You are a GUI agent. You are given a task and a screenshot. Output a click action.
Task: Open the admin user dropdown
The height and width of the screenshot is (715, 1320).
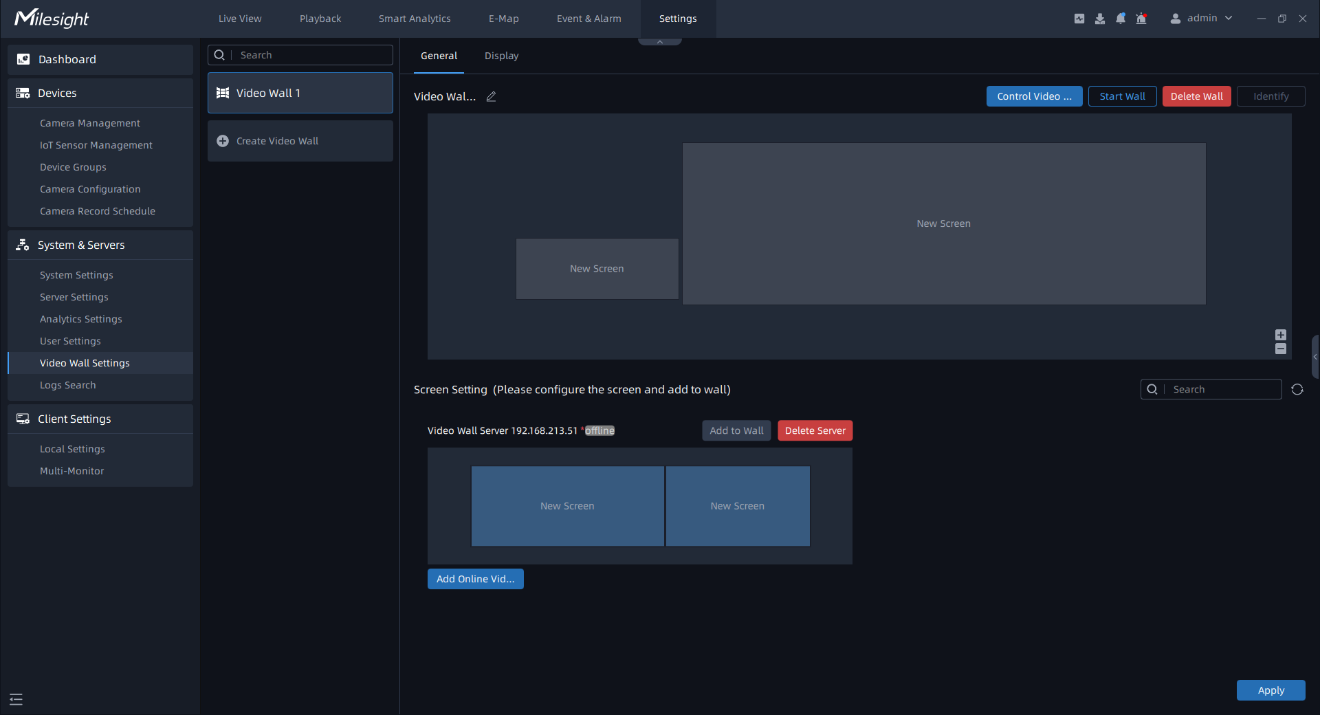coord(1201,19)
